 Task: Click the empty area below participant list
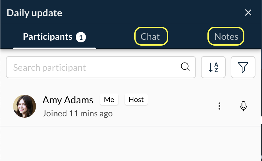131,143
